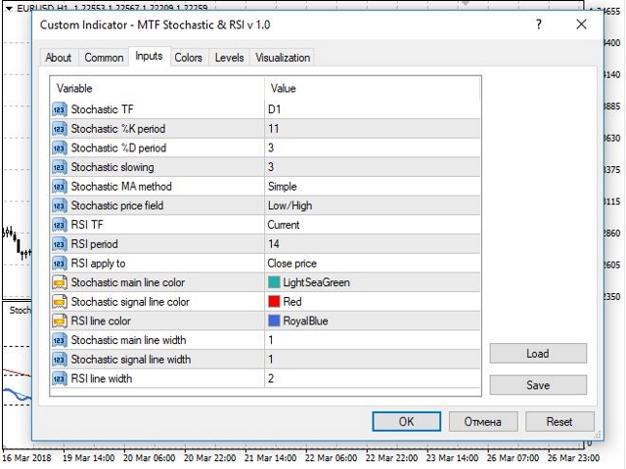This screenshot has width=626, height=469.
Task: Click the help question mark in title bar
Action: [539, 24]
